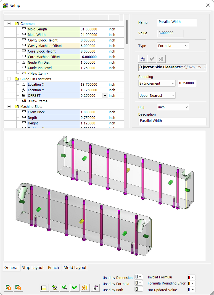Switch to the Mold Layout tab
214x295 pixels.
[75, 268]
